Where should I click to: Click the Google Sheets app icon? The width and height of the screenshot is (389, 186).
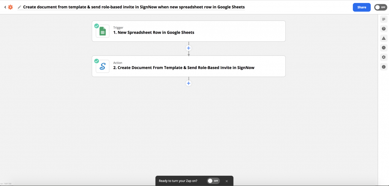pos(102,32)
